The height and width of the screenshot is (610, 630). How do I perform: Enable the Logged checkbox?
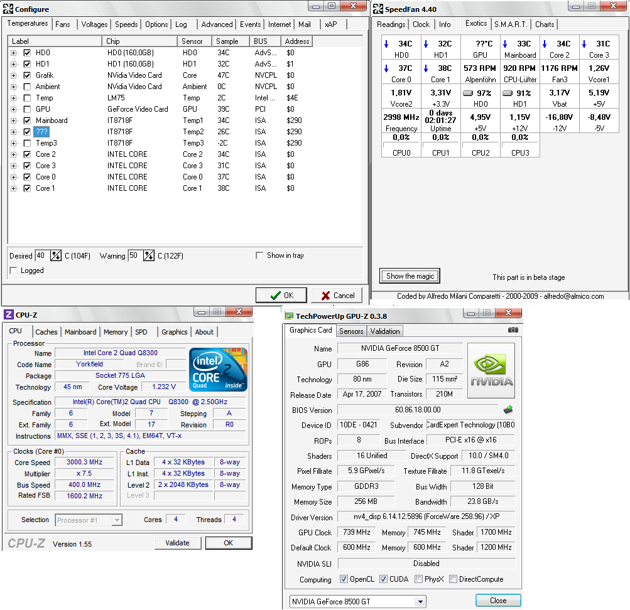14,270
